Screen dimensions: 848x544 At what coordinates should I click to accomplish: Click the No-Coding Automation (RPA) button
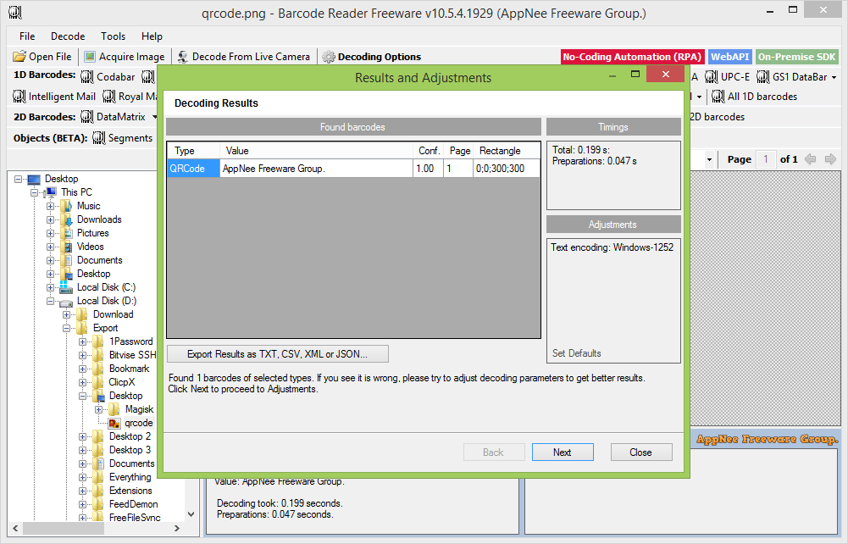point(632,57)
